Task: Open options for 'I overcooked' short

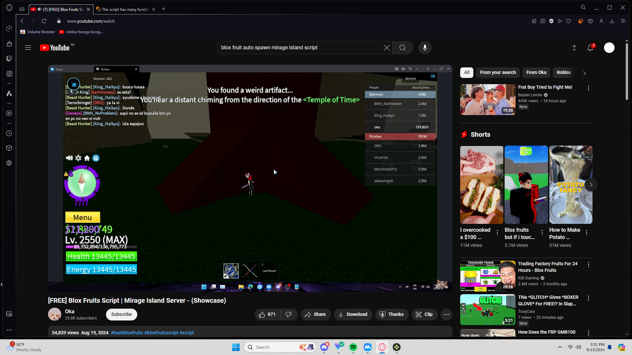Action: point(497,232)
